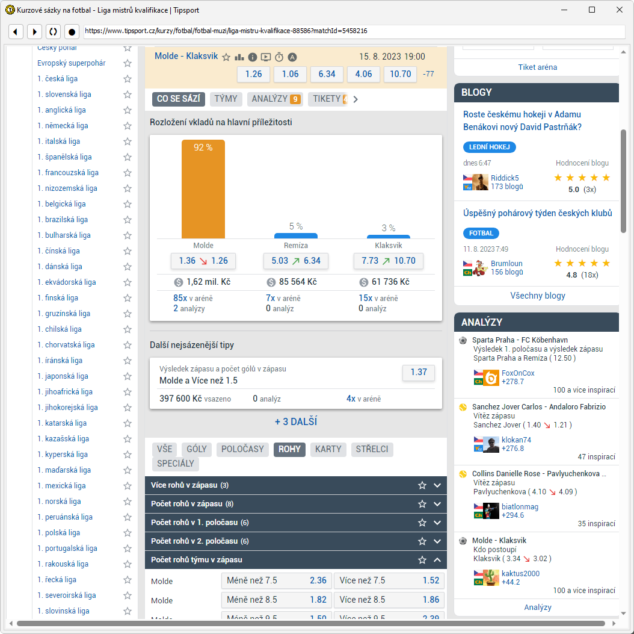Favorite Počet rohů týmu v zápasu star
Image resolution: width=634 pixels, height=634 pixels.
(x=422, y=559)
